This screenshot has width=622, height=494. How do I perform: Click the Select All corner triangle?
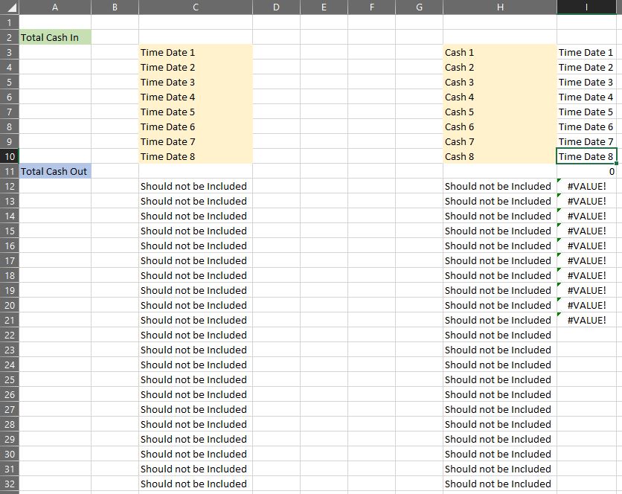click(x=10, y=7)
